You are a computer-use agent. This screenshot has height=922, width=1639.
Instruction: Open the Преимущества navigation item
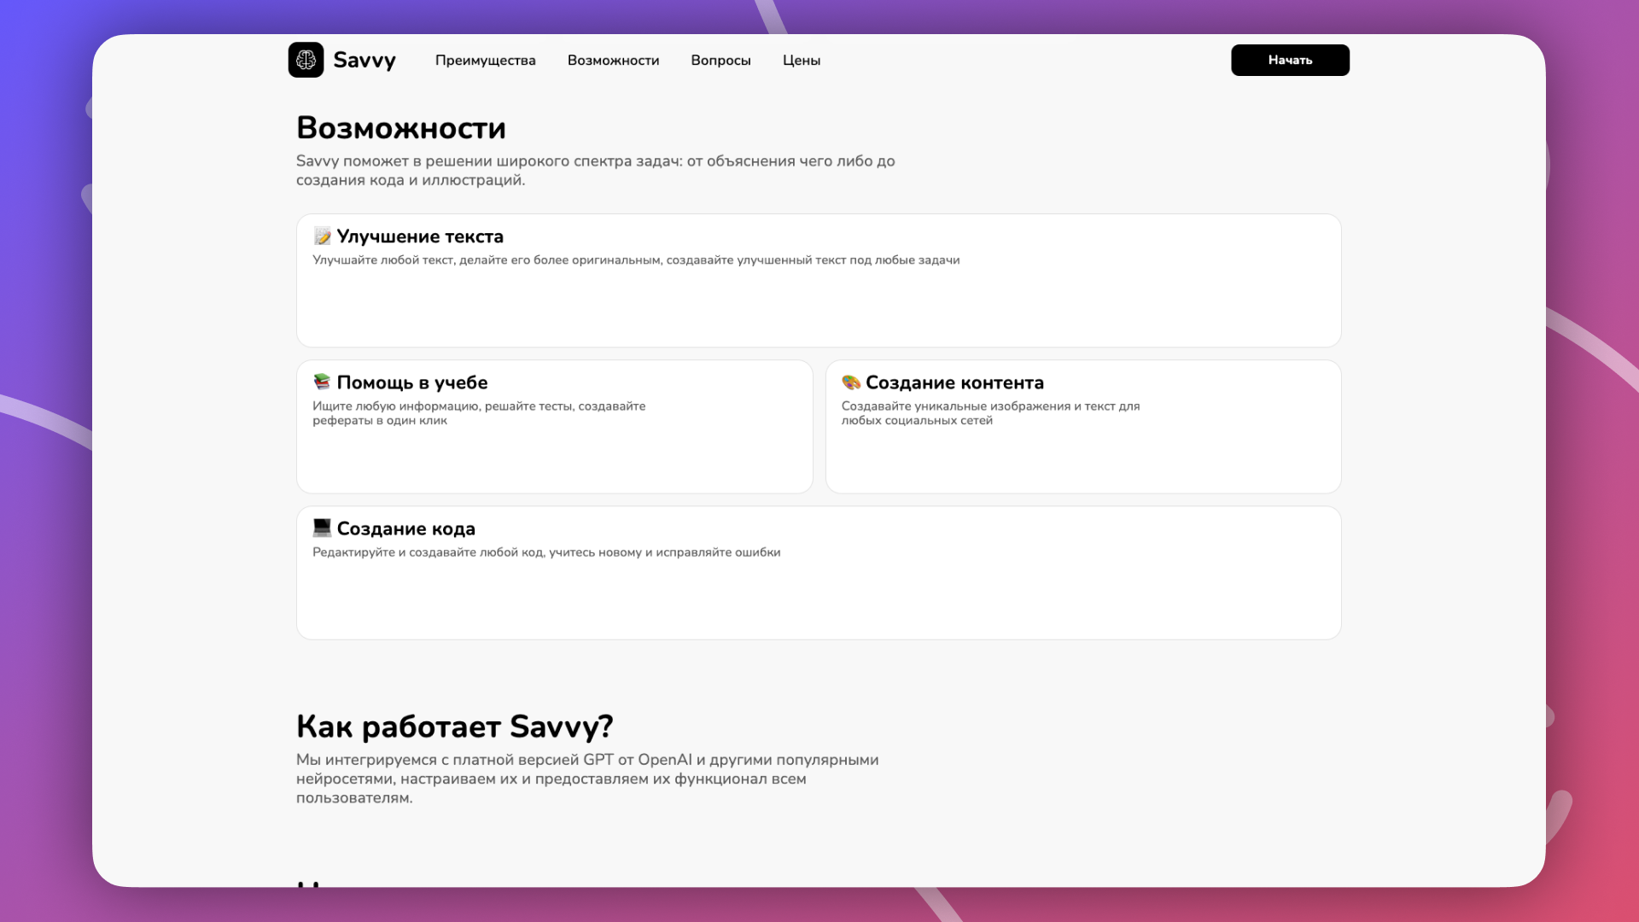point(485,61)
